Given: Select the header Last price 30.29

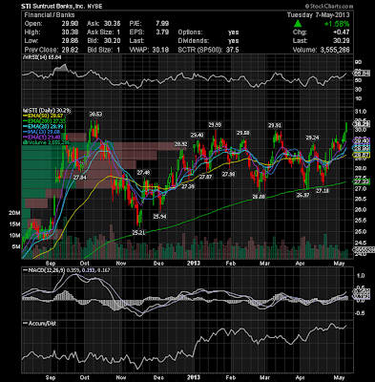Looking at the screenshot, I should coord(342,41).
